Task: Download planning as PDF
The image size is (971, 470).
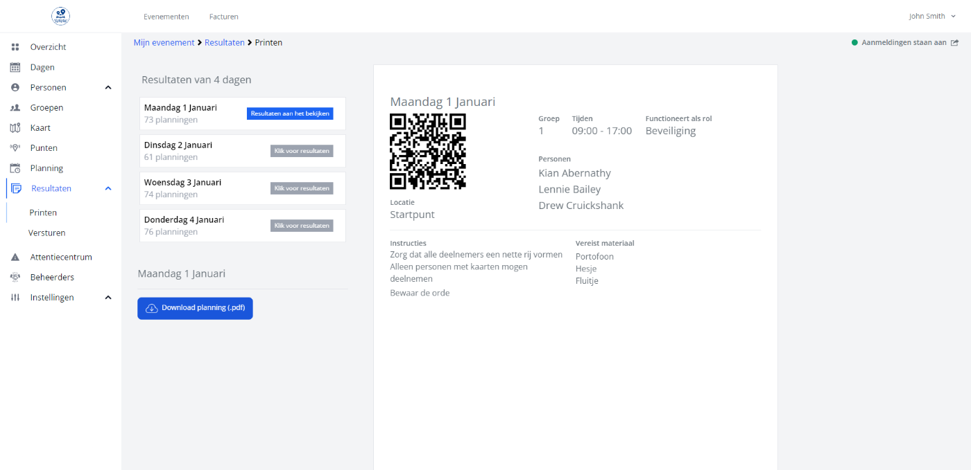Action: pos(195,308)
